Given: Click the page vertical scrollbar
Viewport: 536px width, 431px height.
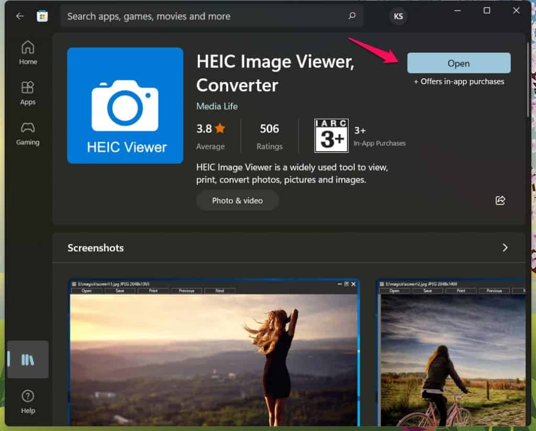Looking at the screenshot, I should (528, 80).
